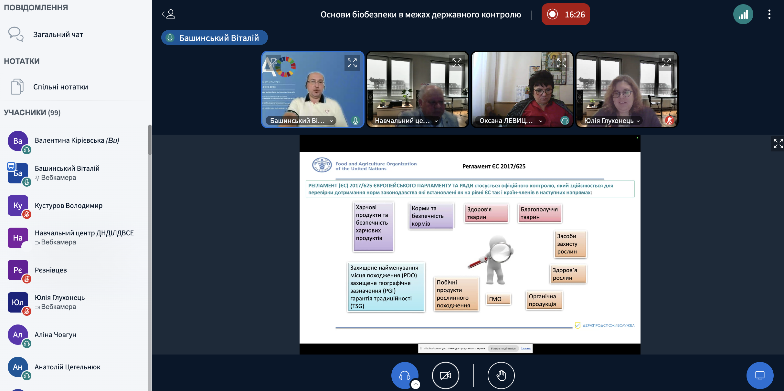Toggle the share webcam button
Screen dimensions: 784x391
click(x=445, y=375)
